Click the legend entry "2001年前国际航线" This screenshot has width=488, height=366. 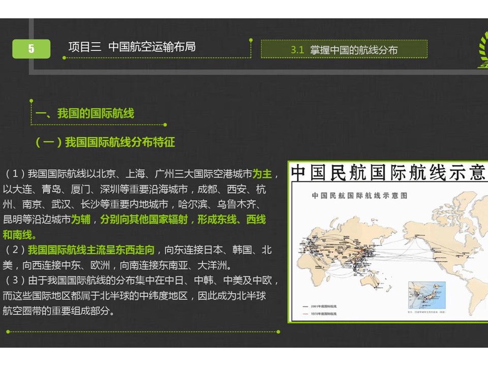[319, 307]
